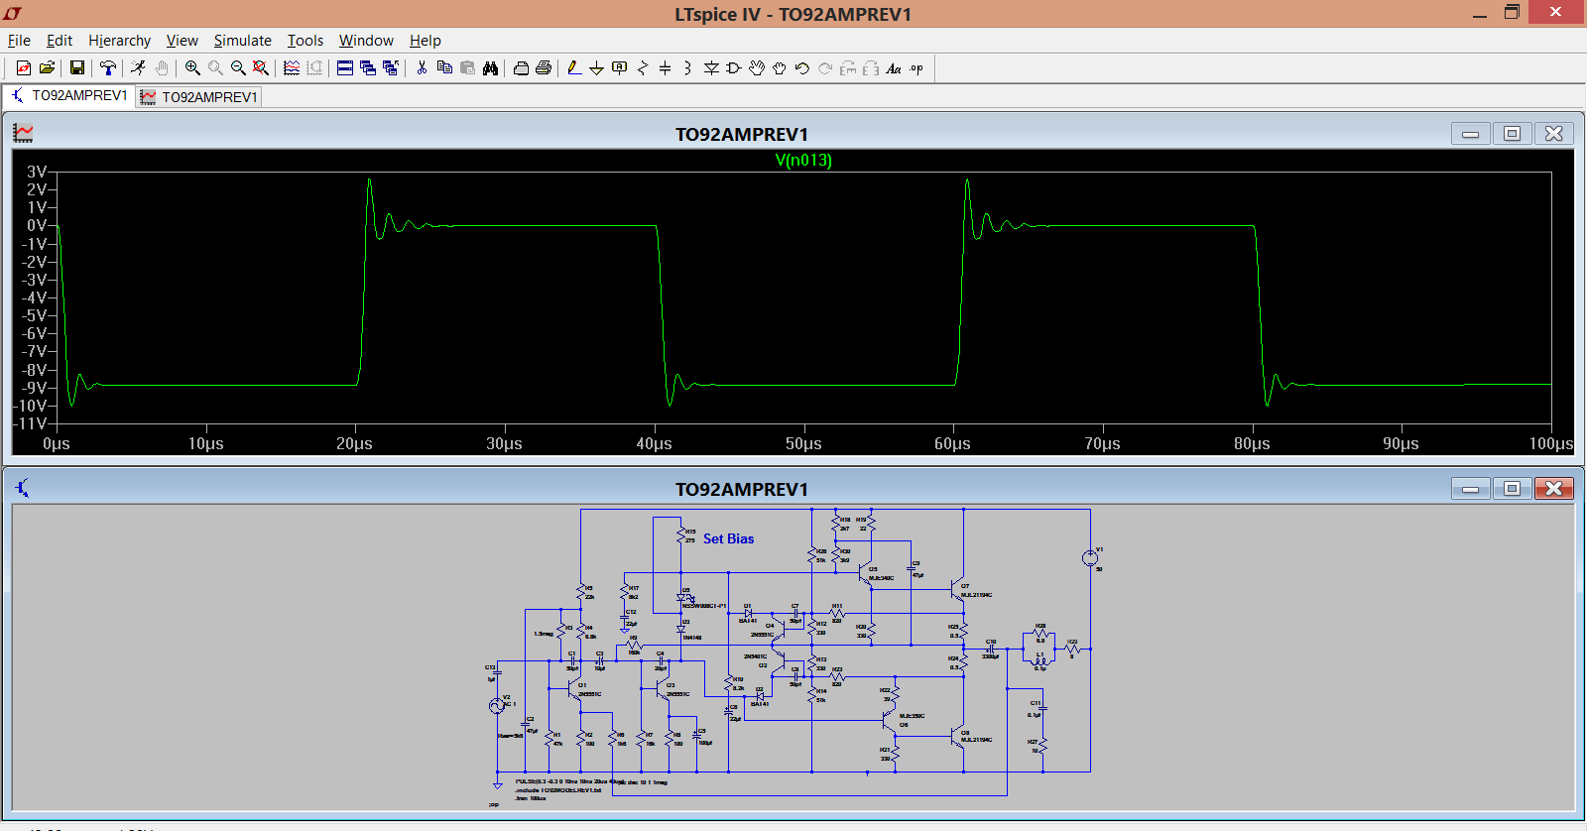Open the View menu
Viewport: 1587px width, 831px height.
point(182,41)
